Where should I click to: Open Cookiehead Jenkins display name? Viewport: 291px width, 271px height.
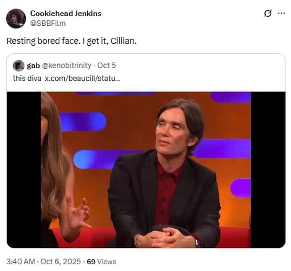click(66, 14)
